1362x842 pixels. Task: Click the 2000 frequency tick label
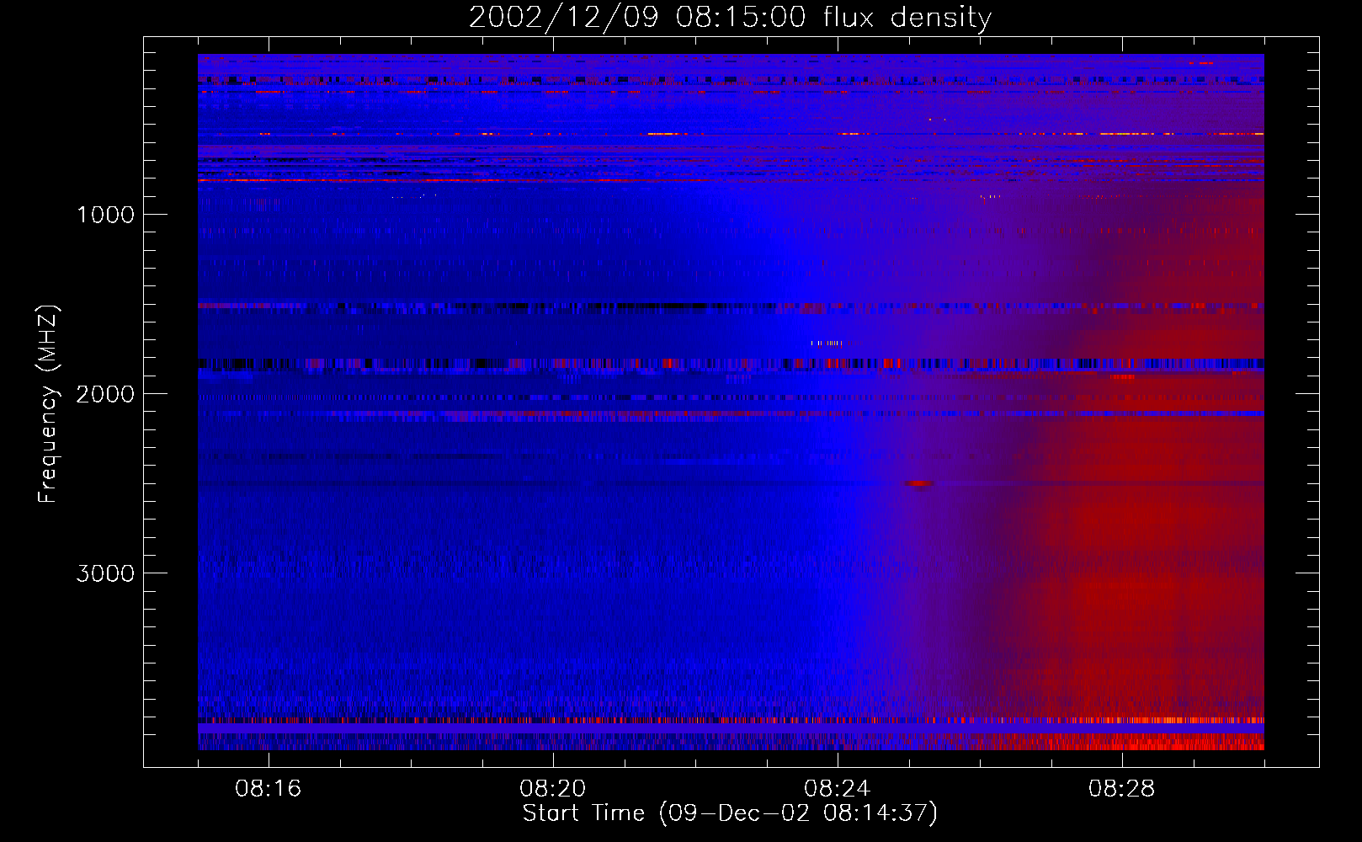(105, 394)
